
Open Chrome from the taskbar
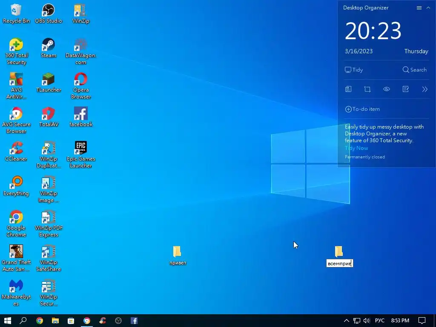point(40,321)
